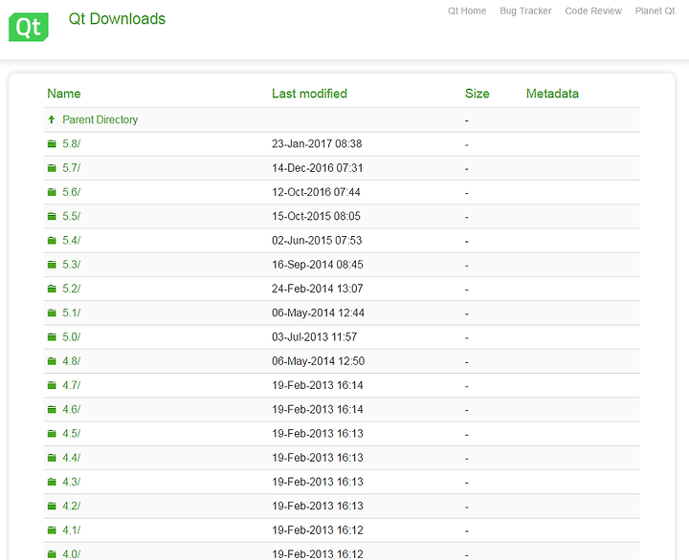Open the Code Review navigation link

(593, 11)
